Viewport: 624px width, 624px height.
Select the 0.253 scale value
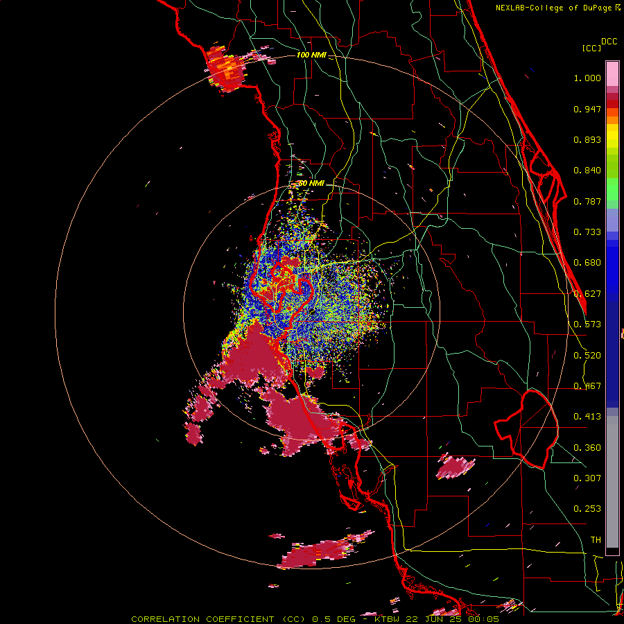(x=587, y=509)
